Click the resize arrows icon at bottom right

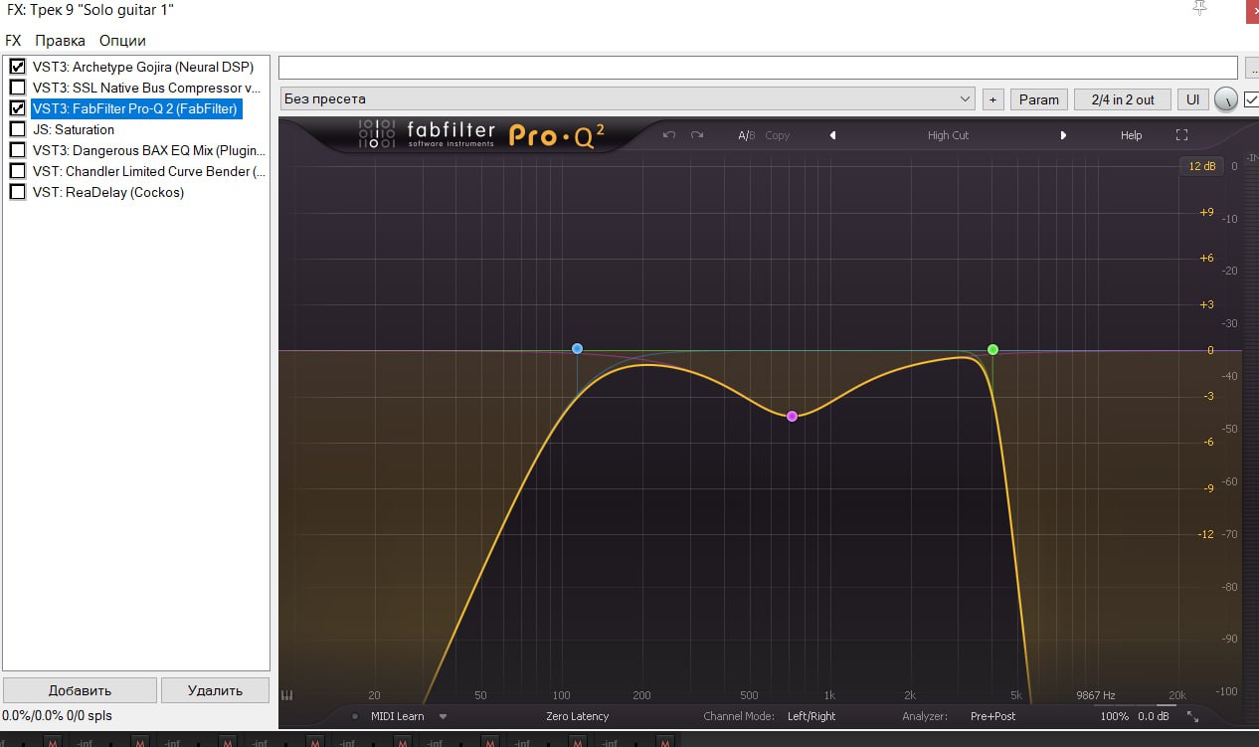tap(1192, 716)
